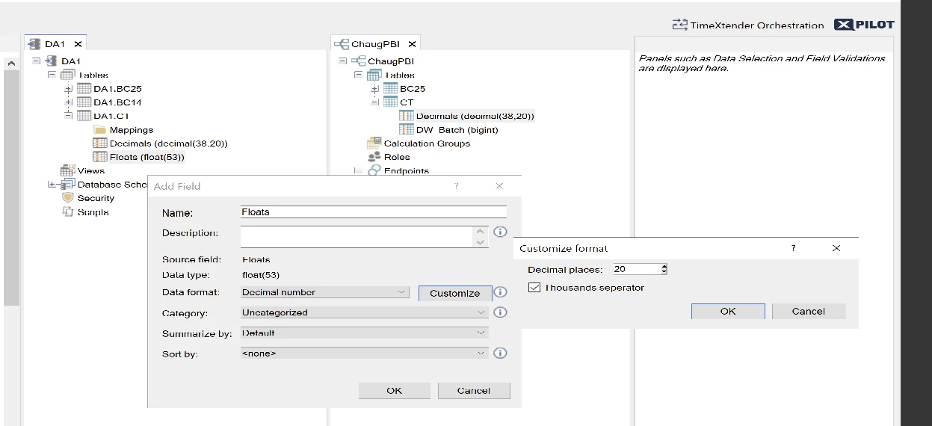
Task: Click the info icon next to Description
Action: [501, 232]
